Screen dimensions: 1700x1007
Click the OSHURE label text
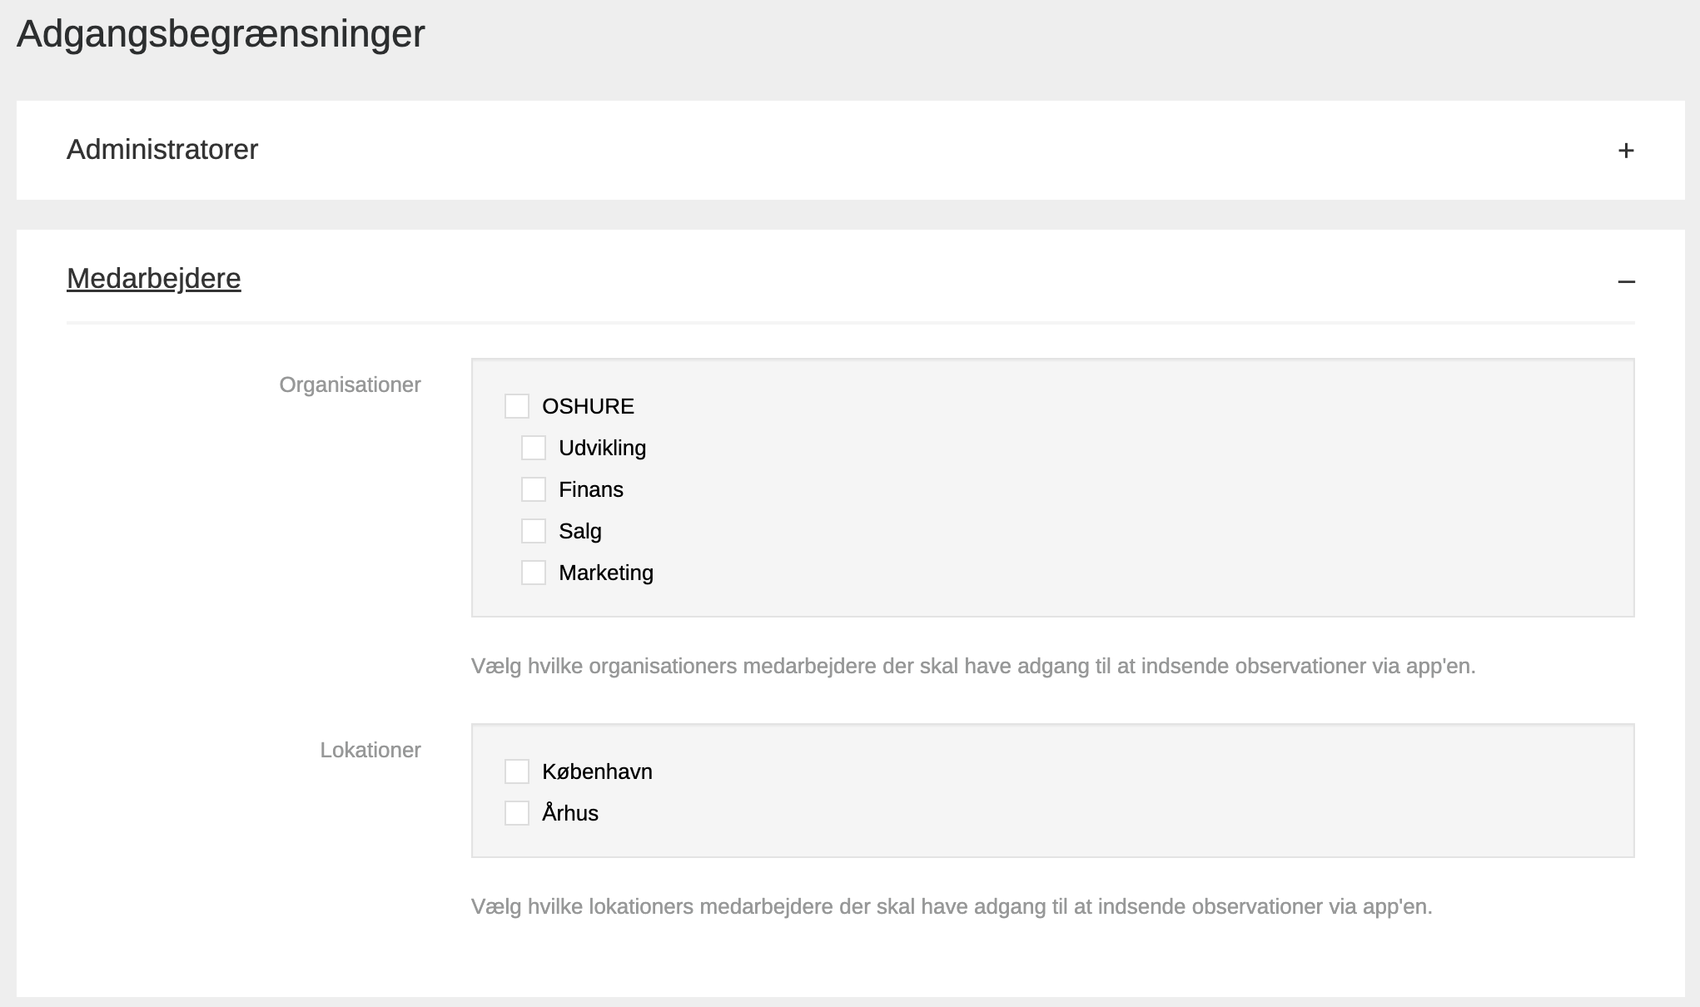coord(588,406)
